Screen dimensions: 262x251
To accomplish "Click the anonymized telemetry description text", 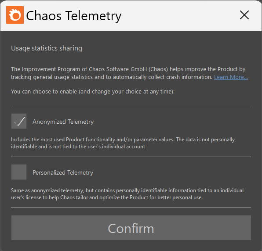I will pos(123,143).
